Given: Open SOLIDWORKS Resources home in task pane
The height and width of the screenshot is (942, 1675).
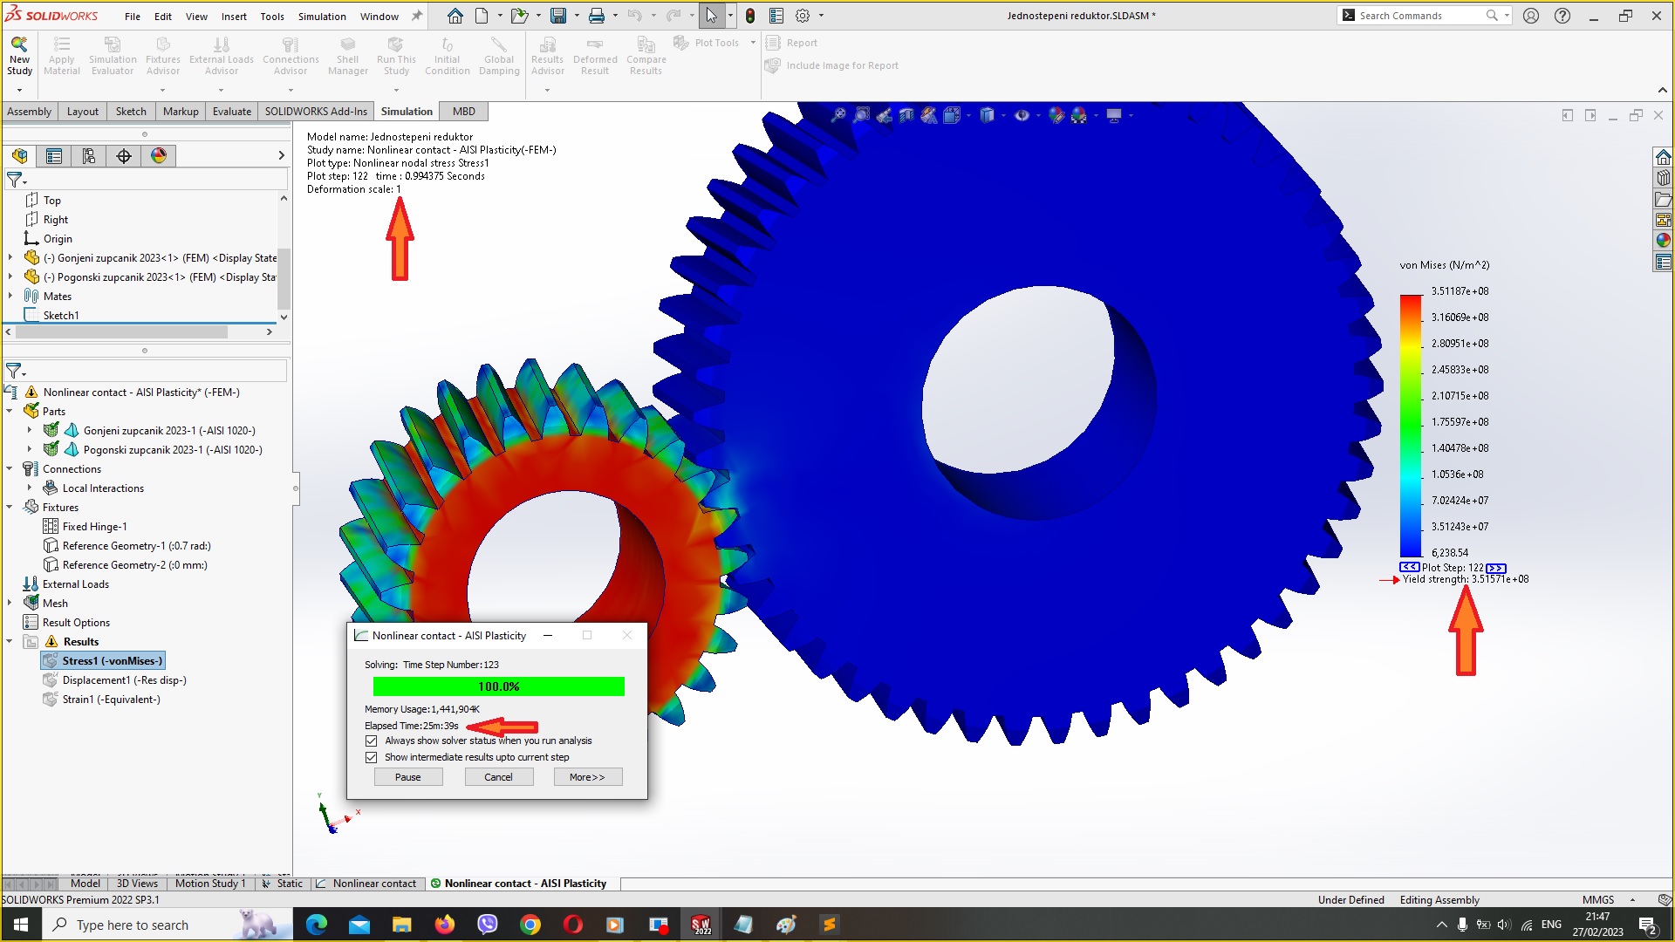Looking at the screenshot, I should 1663,157.
